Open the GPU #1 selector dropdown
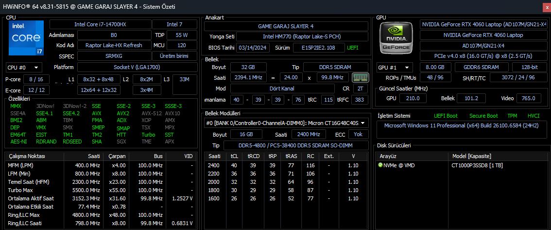Image resolution: width=551 pixels, height=230 pixels. coord(395,67)
